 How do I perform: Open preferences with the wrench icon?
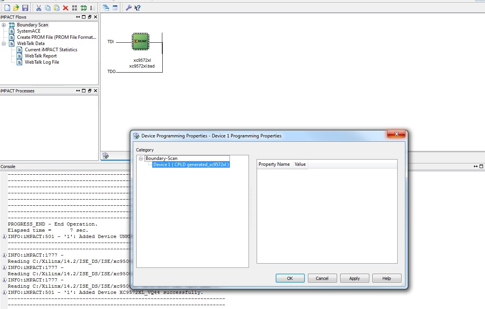tap(129, 8)
